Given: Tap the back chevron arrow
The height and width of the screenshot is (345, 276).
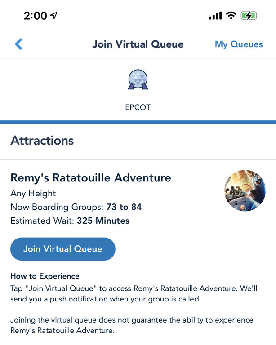Looking at the screenshot, I should 18,44.
